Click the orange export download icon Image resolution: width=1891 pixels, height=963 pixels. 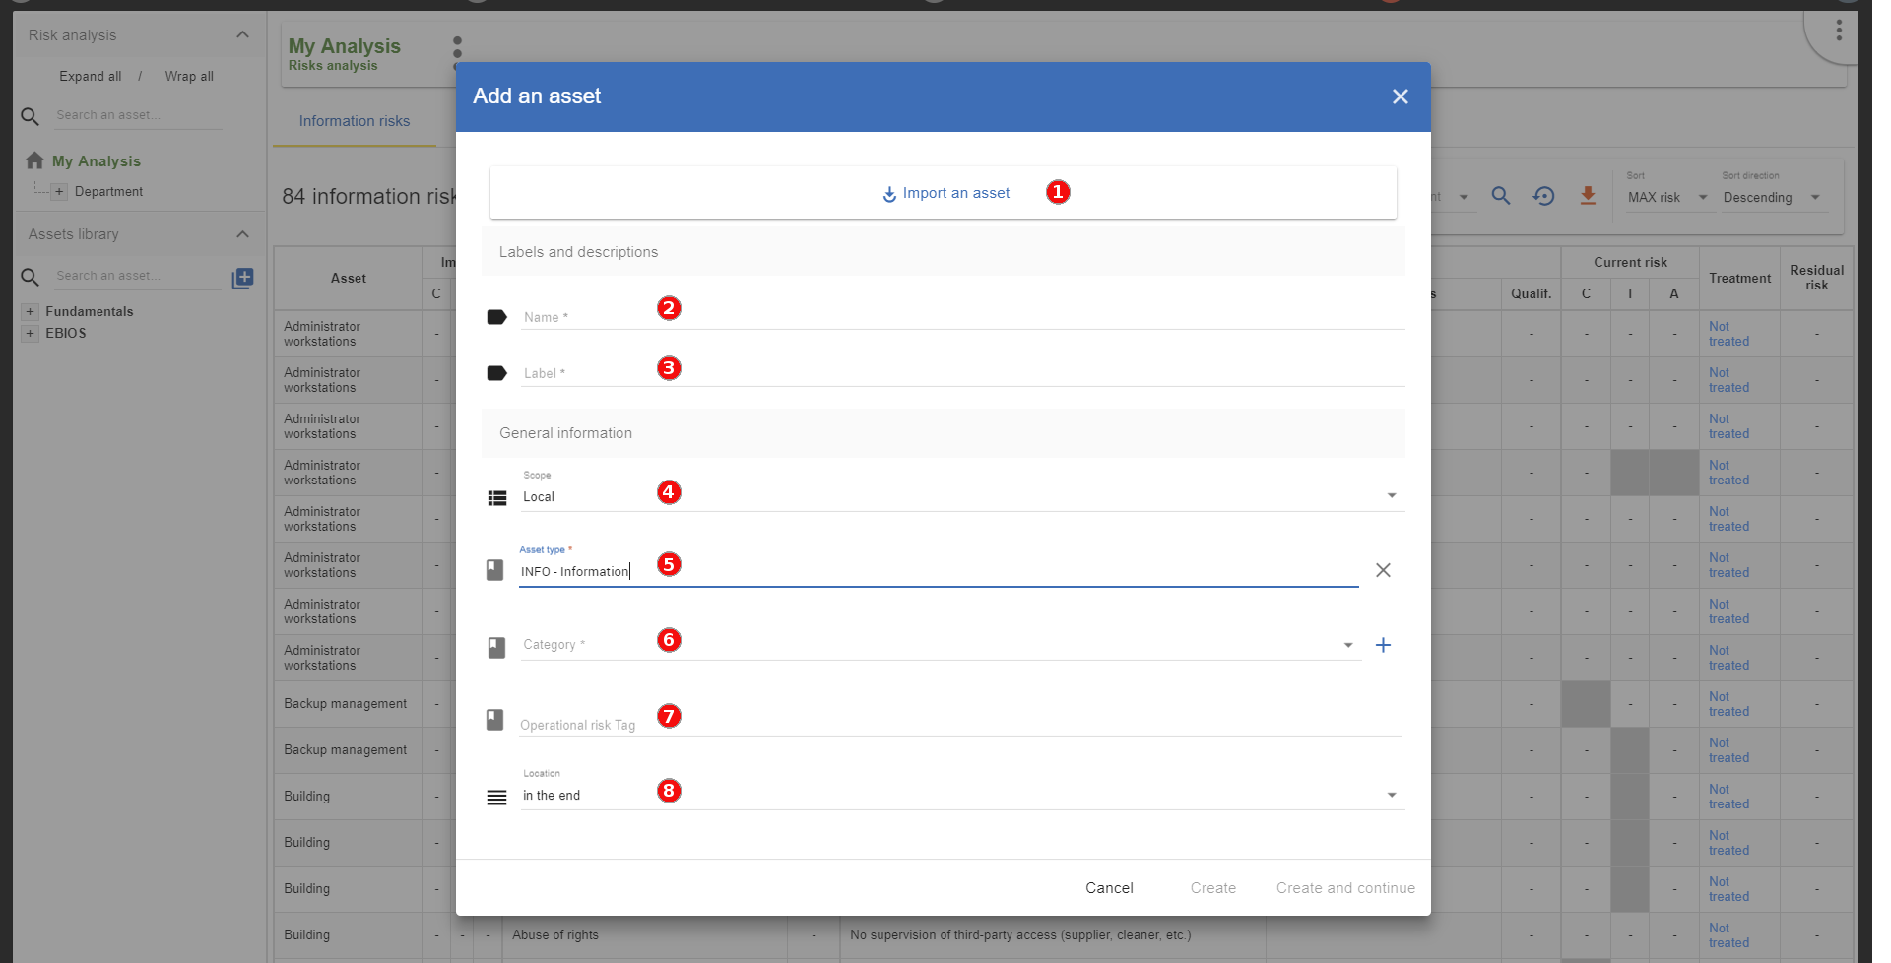click(1588, 196)
